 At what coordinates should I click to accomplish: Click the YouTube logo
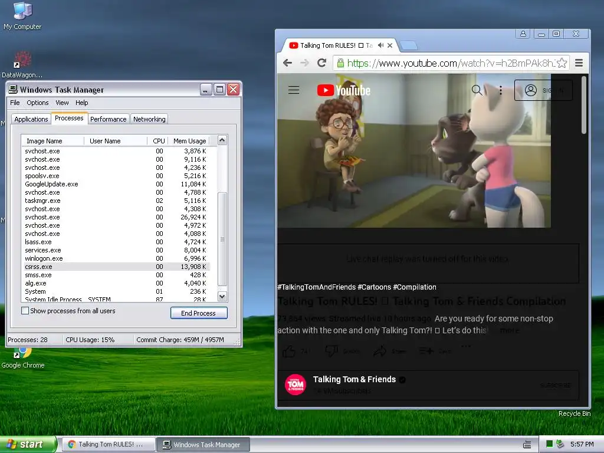click(x=344, y=90)
